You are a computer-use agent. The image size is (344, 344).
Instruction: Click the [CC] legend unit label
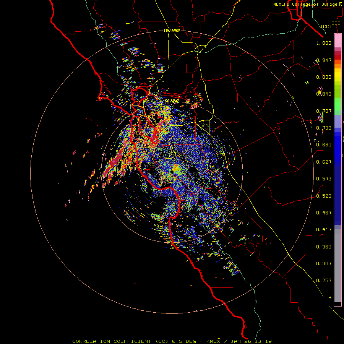(326, 26)
